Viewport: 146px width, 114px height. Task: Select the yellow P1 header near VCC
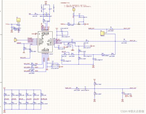pyautogui.click(x=18, y=20)
